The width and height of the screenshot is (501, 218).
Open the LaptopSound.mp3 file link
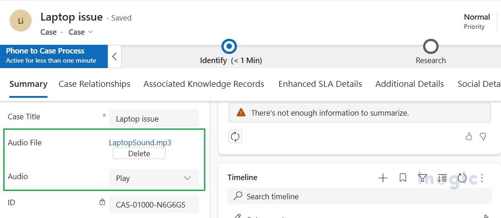(x=140, y=143)
